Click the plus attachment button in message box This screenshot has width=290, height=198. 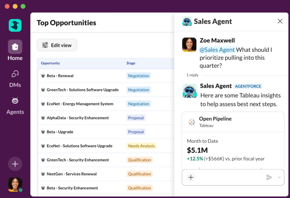(191, 177)
